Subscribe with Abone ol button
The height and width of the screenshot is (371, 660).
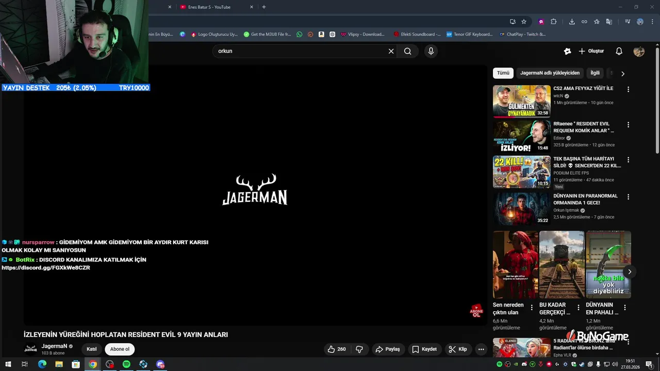(x=120, y=349)
